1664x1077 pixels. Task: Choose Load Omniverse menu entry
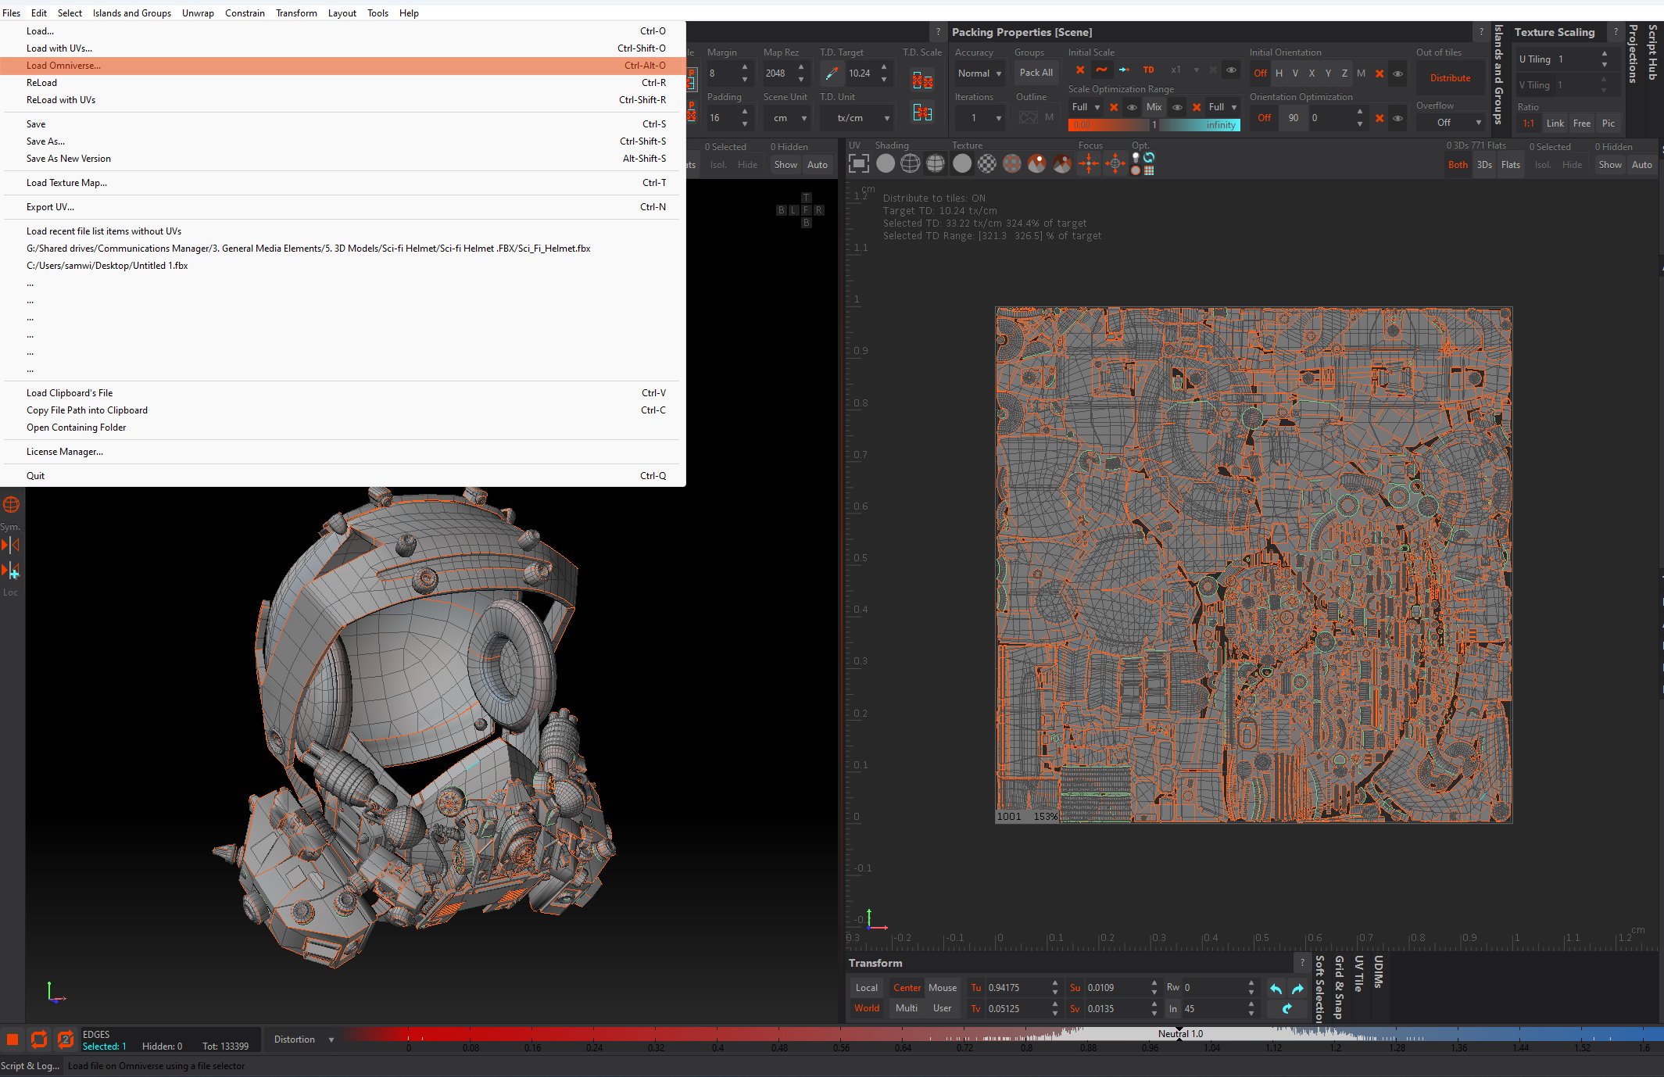click(x=343, y=66)
